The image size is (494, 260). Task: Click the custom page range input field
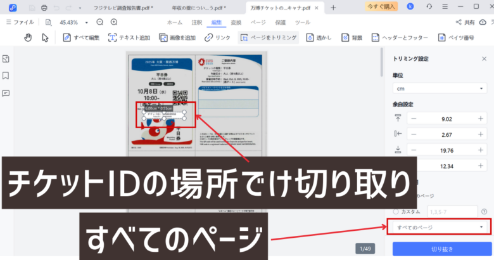450,211
